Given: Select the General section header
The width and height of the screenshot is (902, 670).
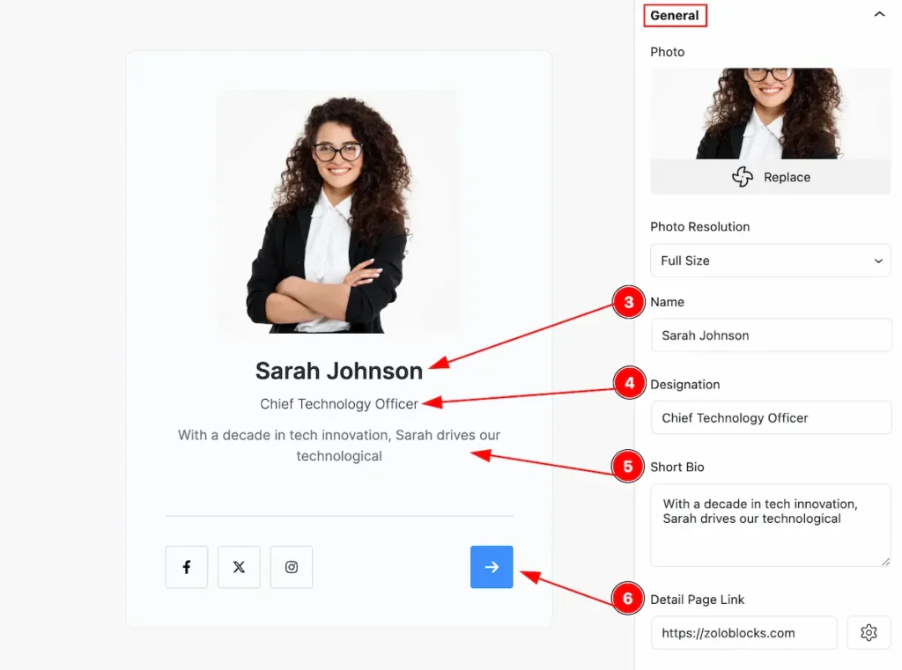Looking at the screenshot, I should pyautogui.click(x=675, y=16).
